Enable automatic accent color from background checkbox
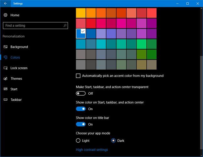This screenshot has height=157, width=203. 78,76
